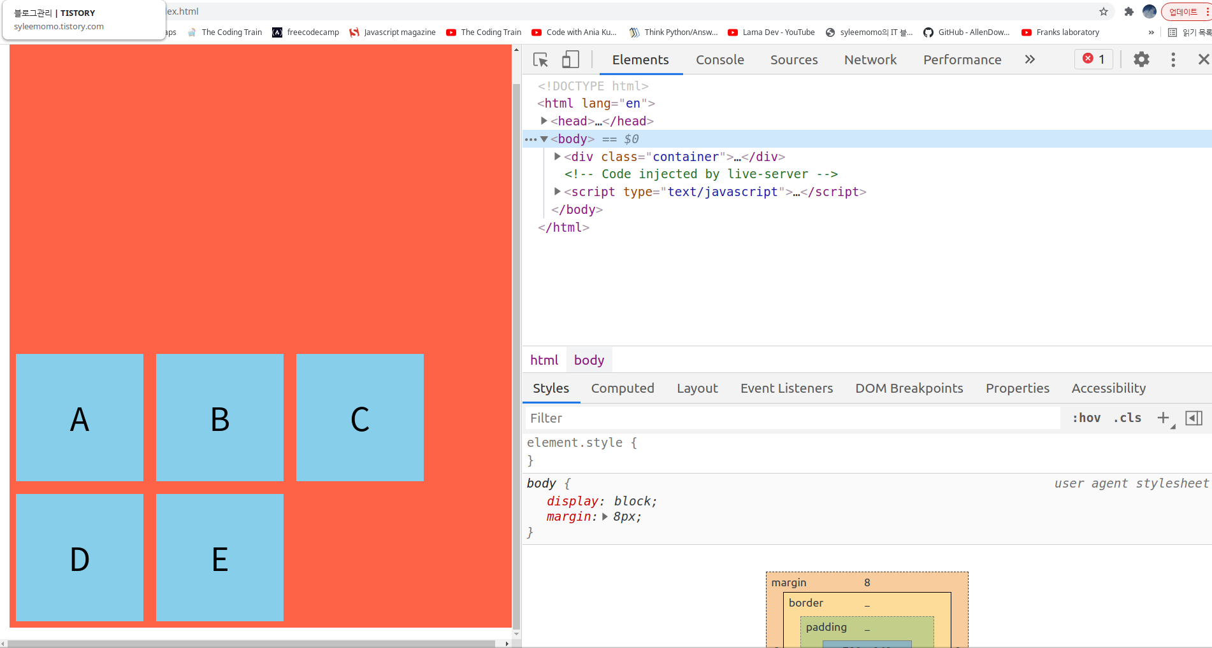Select the DOCTYPE html line
1212x648 pixels.
(x=593, y=86)
